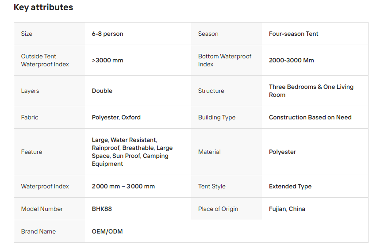Image resolution: width=388 pixels, height=249 pixels.
Task: Select the Feature description text block
Action: tap(132, 152)
